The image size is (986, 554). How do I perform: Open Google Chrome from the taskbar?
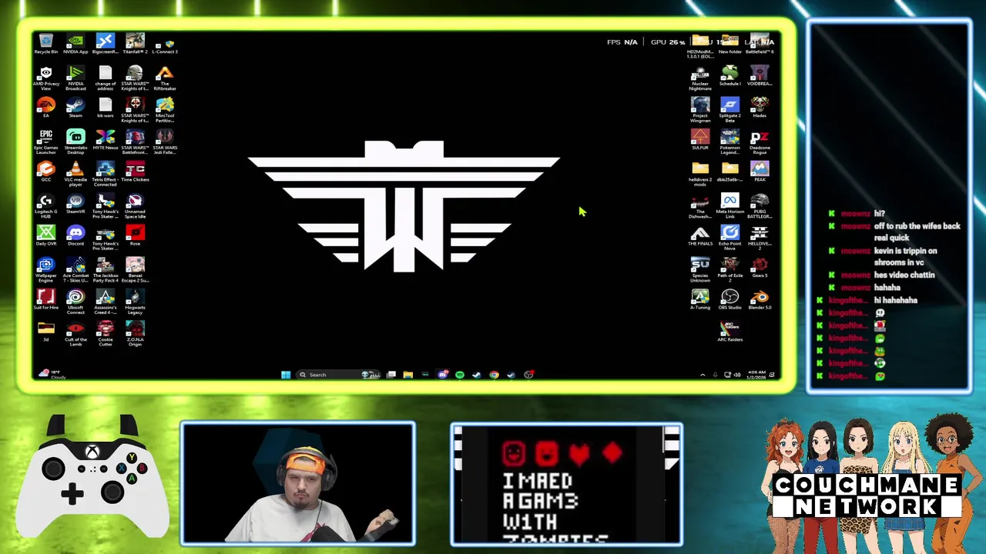[494, 375]
